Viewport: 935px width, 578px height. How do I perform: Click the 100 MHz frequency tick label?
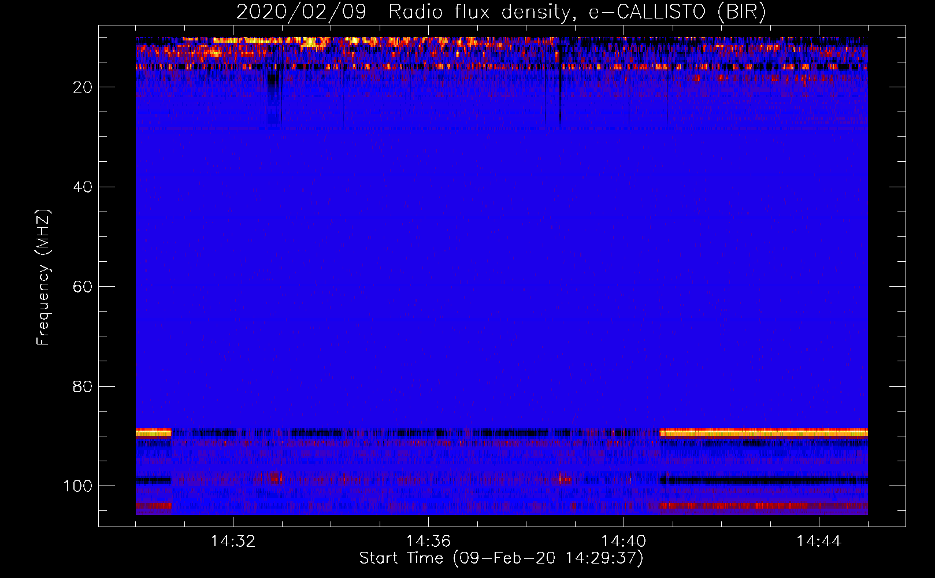pos(78,486)
